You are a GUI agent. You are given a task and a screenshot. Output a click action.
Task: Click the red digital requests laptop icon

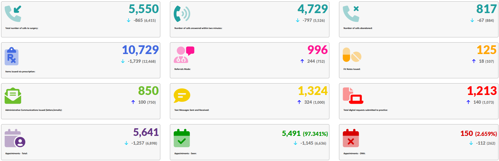(353, 96)
